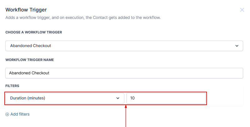
Task: Click the Duration (minutes) text in the filter
Action: tap(28, 98)
